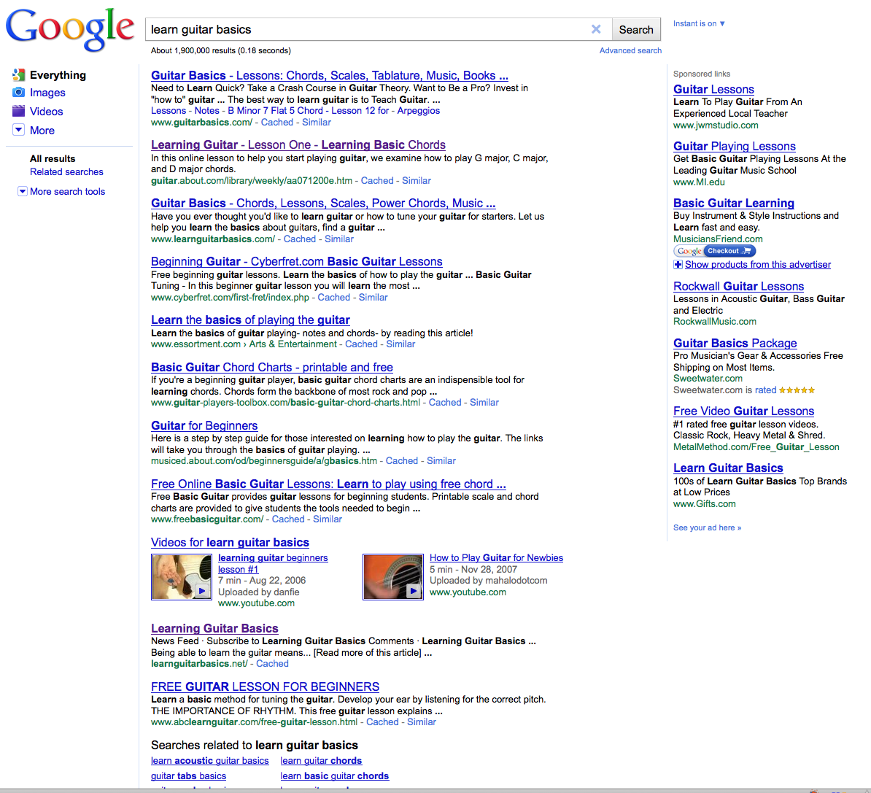Open Beginning Guitar - Cyberfret.com result
871x793 pixels.
pyautogui.click(x=297, y=262)
